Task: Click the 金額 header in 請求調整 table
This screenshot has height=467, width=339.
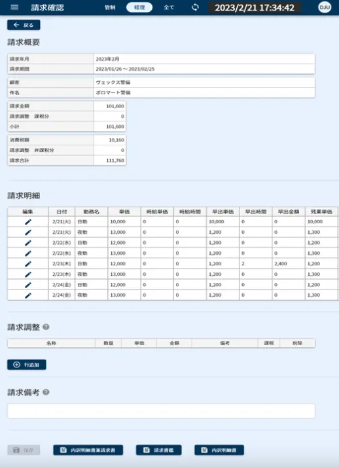Action: [x=175, y=343]
